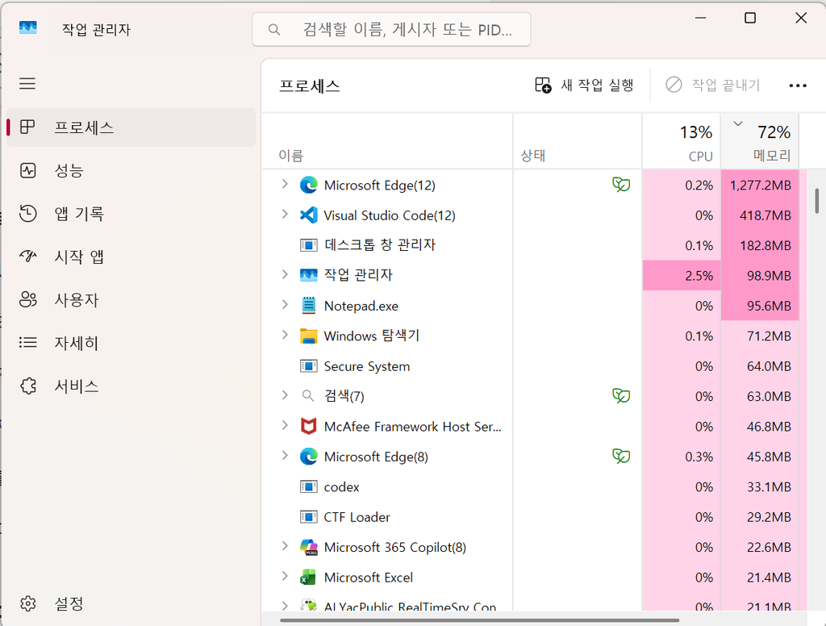Switch to the 앱 기록 tab

coord(131,214)
